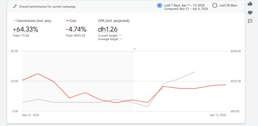Click the Mar 31, 2026 axis label

[31, 115]
